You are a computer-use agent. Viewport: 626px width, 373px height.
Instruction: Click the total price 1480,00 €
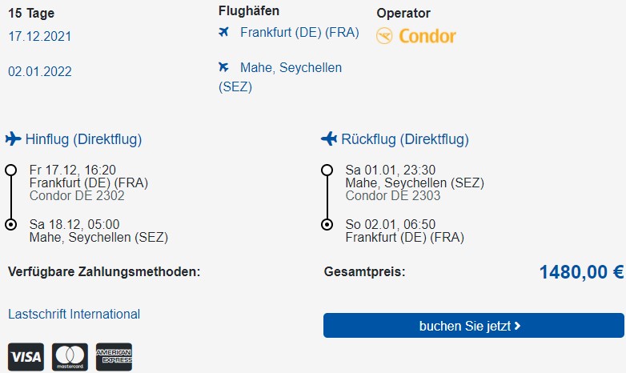(581, 272)
